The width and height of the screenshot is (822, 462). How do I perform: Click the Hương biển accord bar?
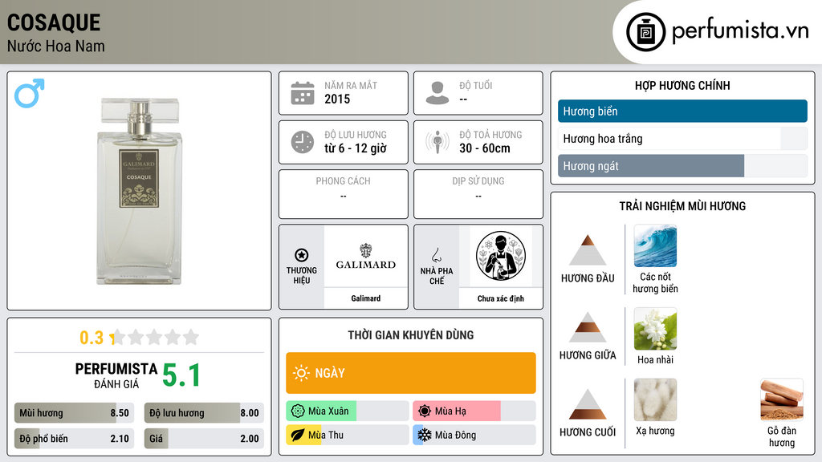pyautogui.click(x=682, y=111)
